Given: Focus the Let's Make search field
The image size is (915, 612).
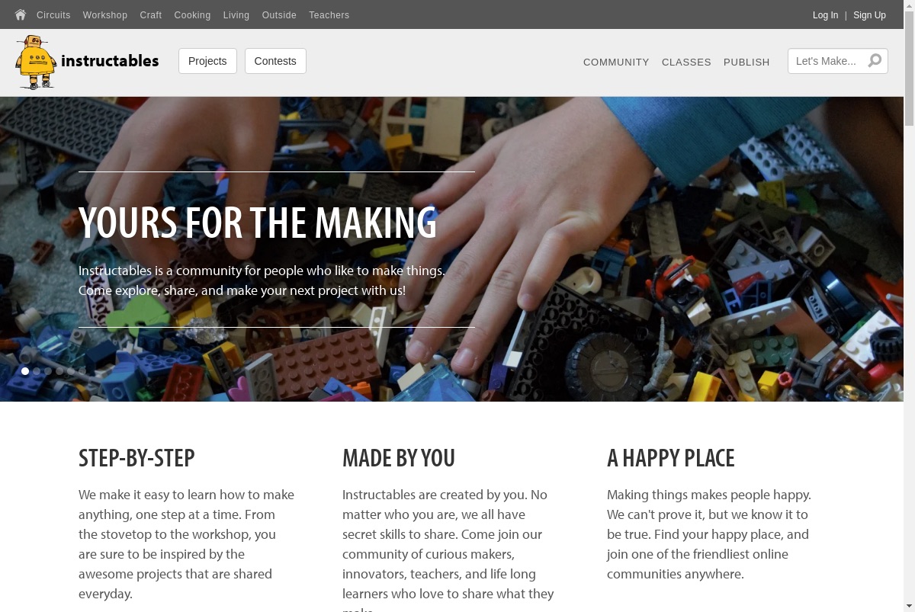Looking at the screenshot, I should tap(827, 61).
